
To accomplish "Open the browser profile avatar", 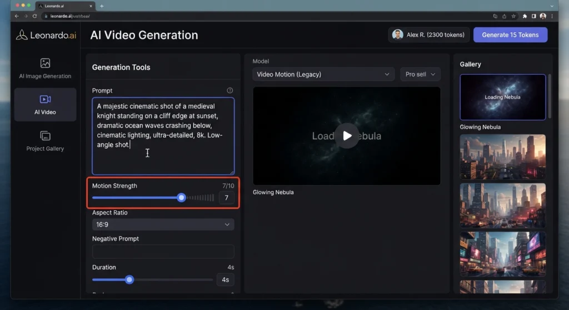I will coord(543,16).
